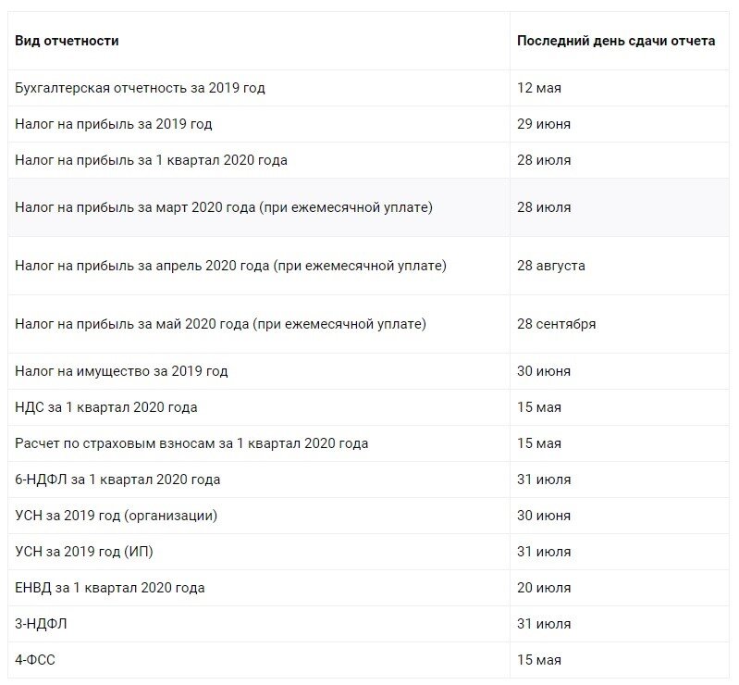Click the "Последний день сдачи отчета" header
Screen dimensions: 739x685
tap(615, 42)
